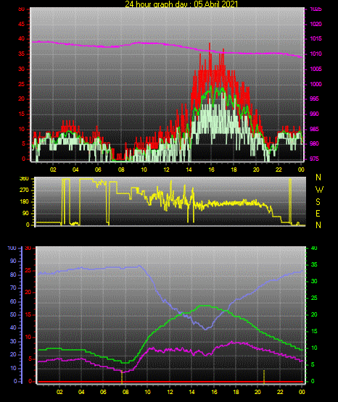Click the 08 hour tick on bottom graph
Screen dimensions: 338x402
tap(125, 392)
